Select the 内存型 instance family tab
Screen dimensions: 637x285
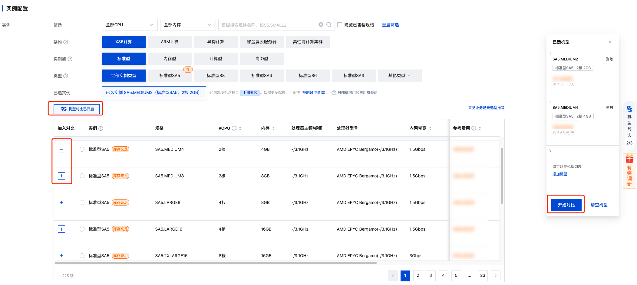click(x=170, y=59)
